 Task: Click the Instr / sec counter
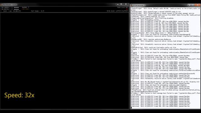point(12,11)
